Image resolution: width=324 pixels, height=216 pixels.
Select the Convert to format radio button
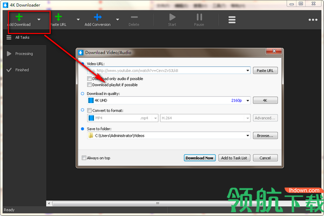tap(83, 110)
